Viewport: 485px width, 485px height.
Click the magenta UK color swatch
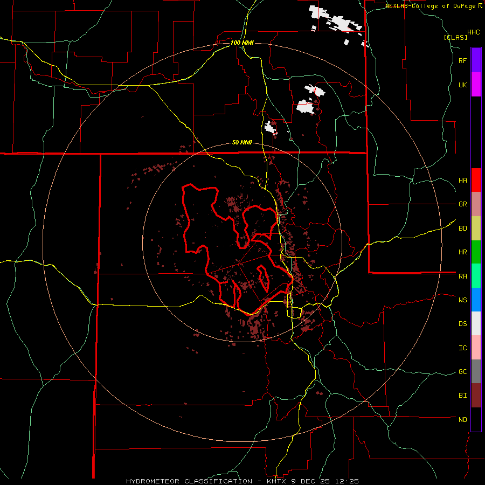pyautogui.click(x=476, y=85)
